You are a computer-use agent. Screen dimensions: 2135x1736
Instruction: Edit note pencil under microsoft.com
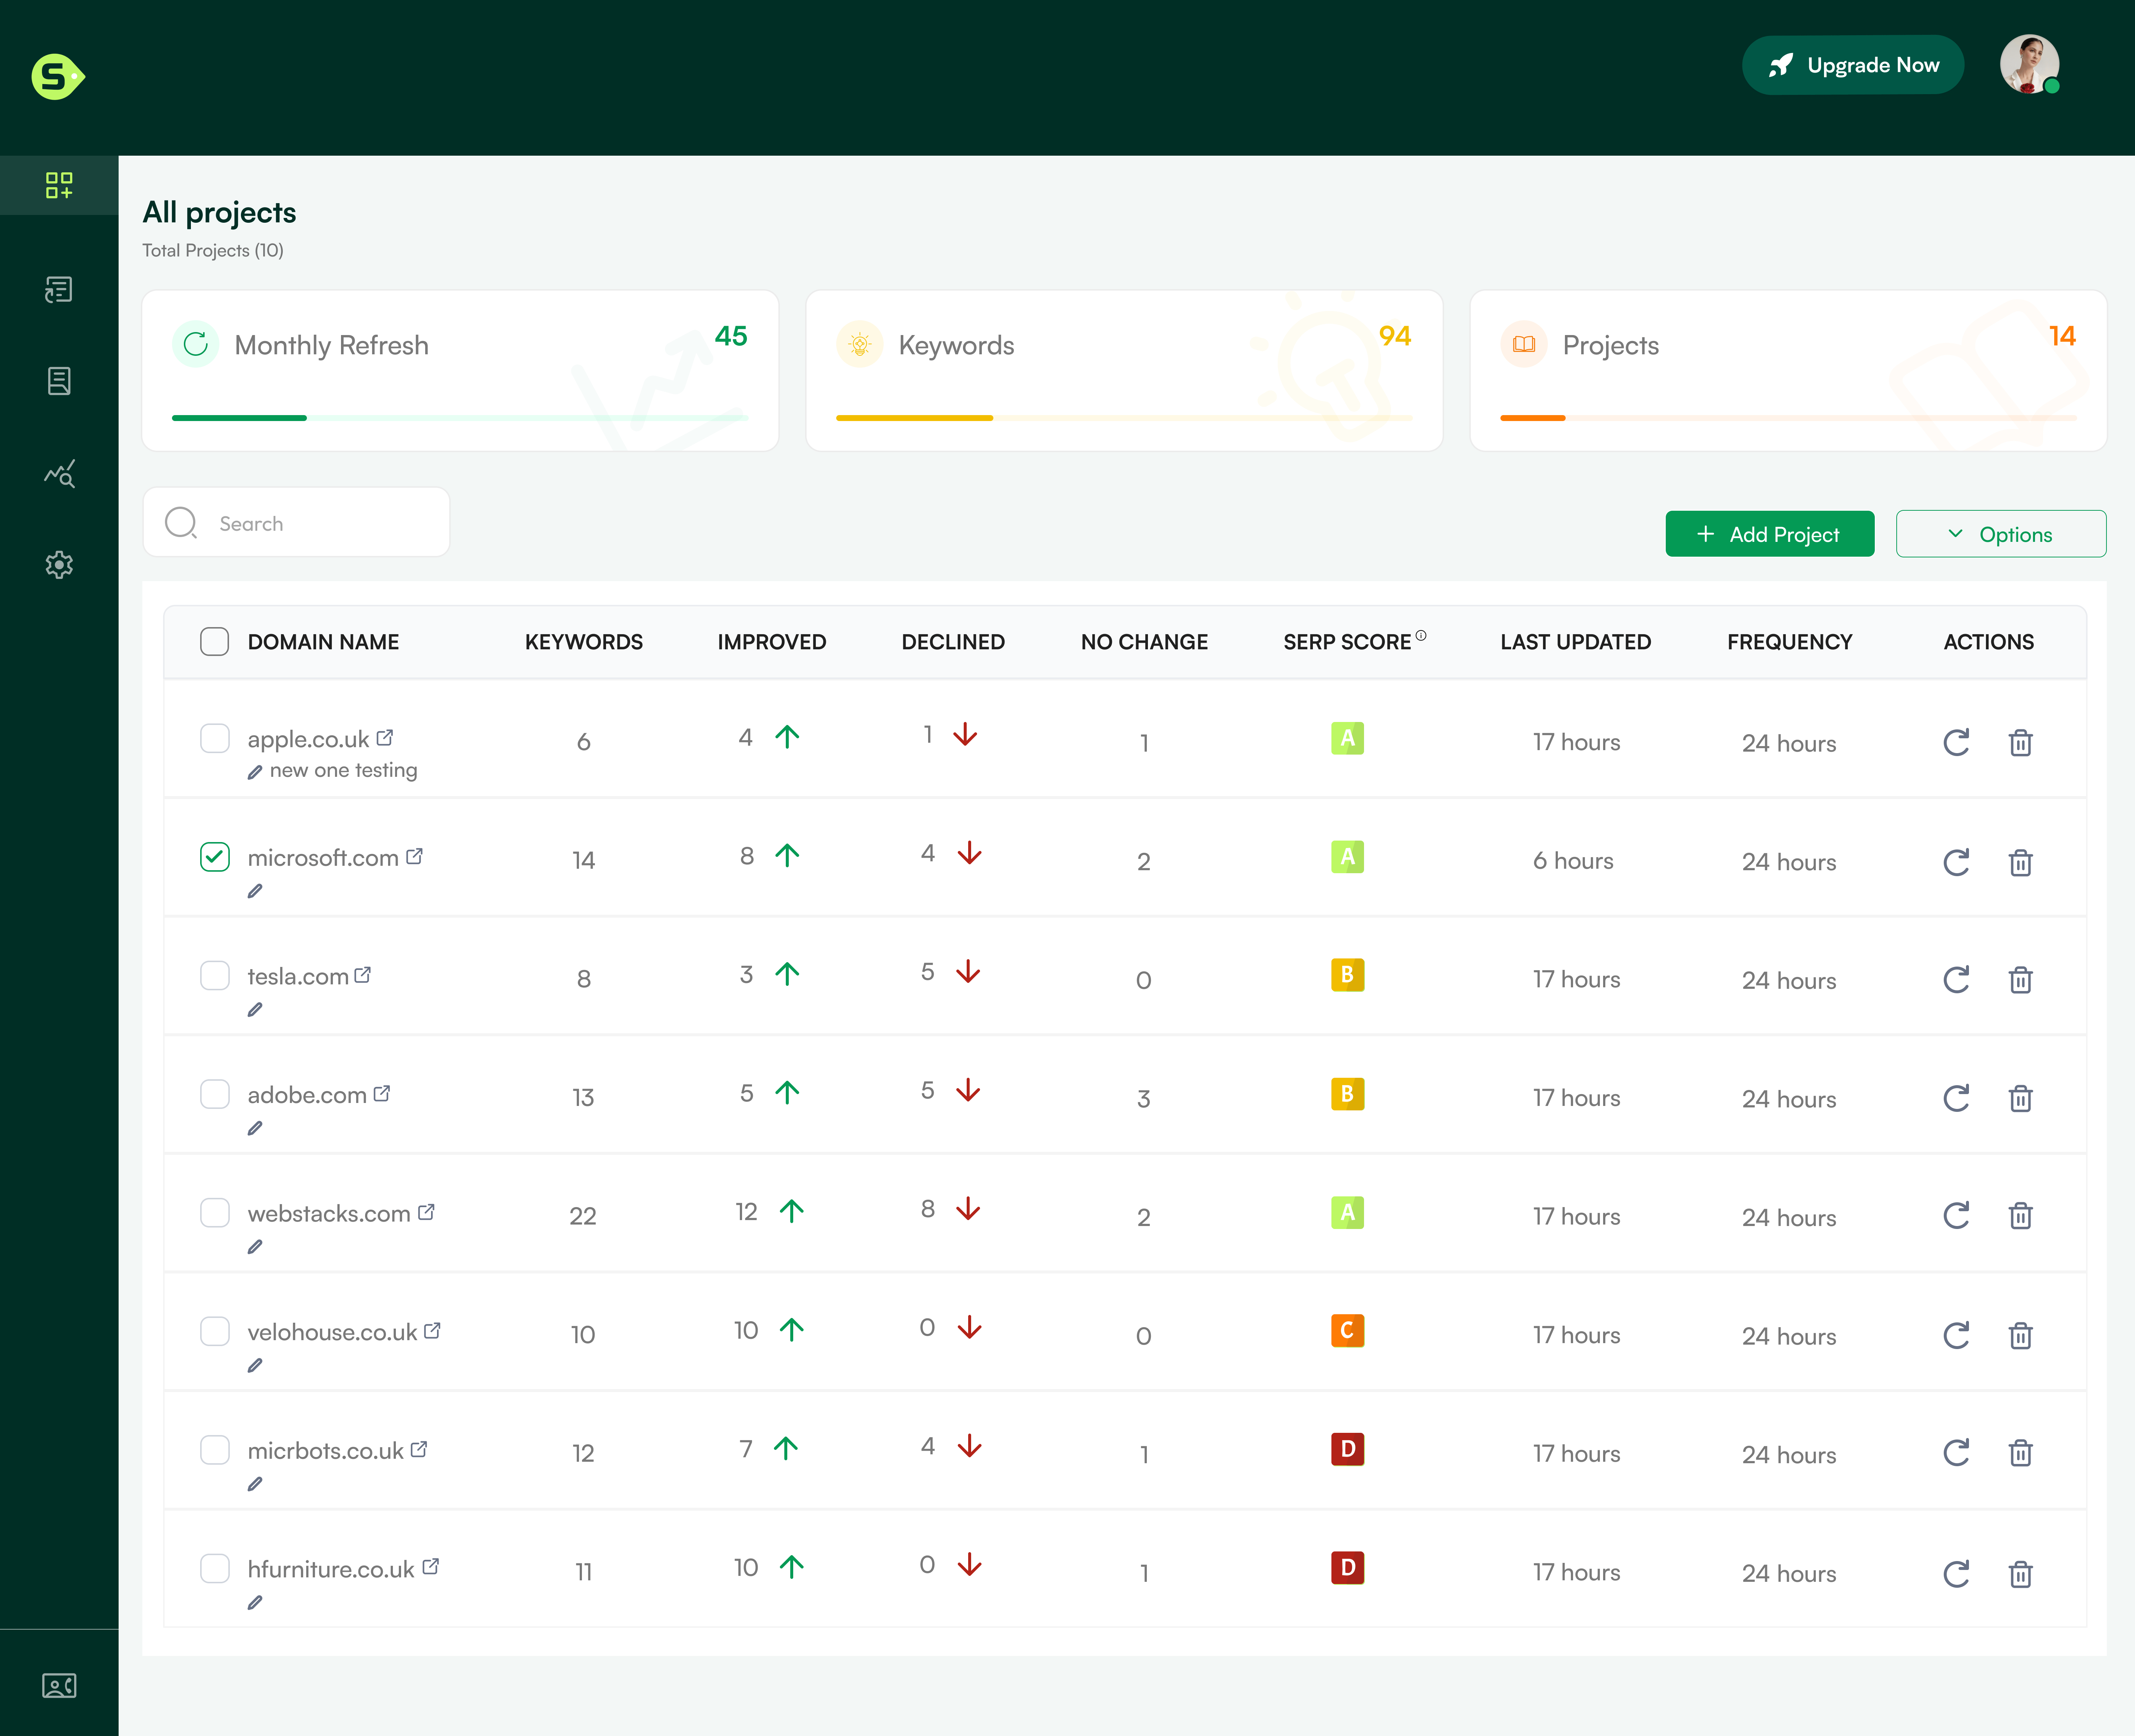pyautogui.click(x=255, y=891)
